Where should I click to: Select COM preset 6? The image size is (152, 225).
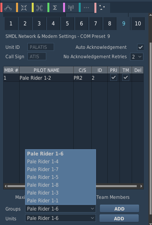[81, 23]
